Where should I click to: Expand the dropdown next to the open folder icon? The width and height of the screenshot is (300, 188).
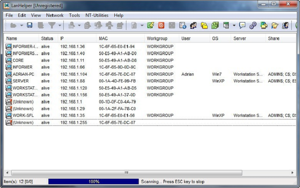[x=21, y=25]
